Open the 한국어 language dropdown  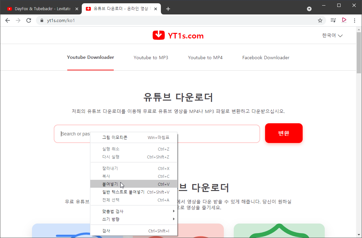[x=332, y=36]
